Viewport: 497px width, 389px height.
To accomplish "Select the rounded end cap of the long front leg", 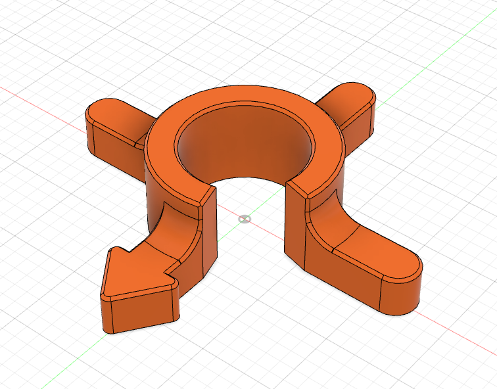I will point(401,294).
